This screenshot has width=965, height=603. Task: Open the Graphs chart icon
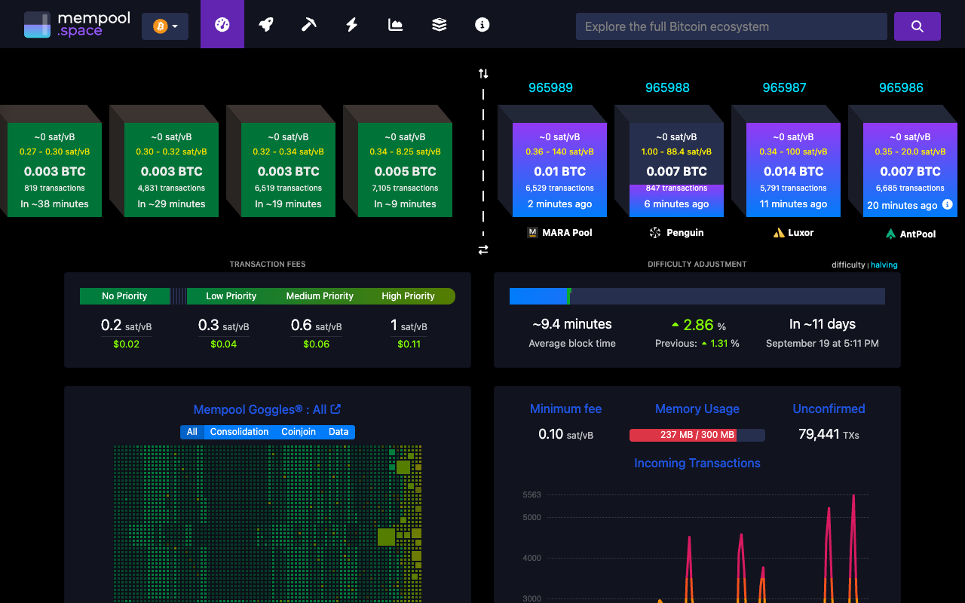pyautogui.click(x=396, y=24)
